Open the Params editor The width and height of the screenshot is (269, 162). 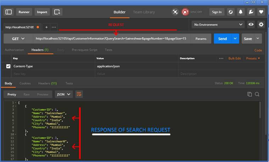coord(201,39)
